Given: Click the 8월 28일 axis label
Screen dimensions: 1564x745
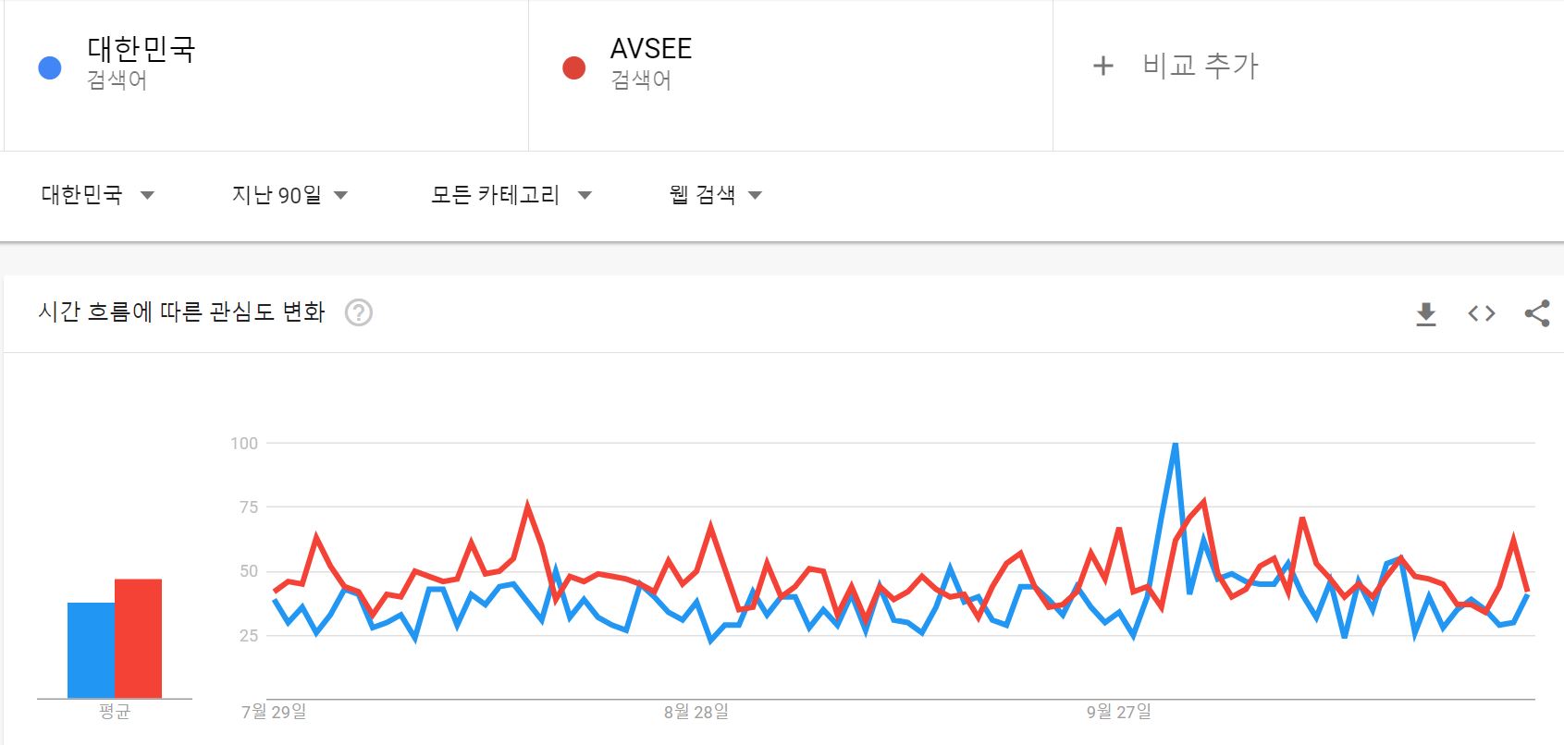Looking at the screenshot, I should (x=696, y=712).
